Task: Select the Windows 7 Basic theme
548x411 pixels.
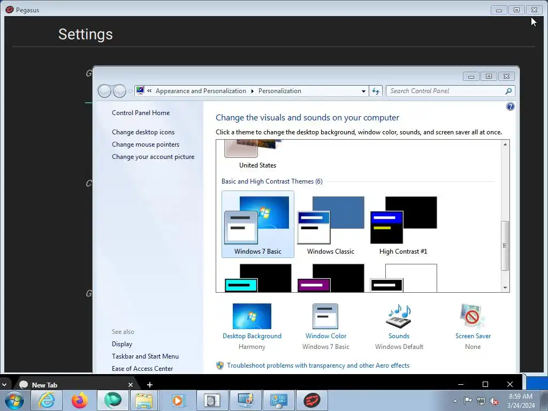Action: 257,224
